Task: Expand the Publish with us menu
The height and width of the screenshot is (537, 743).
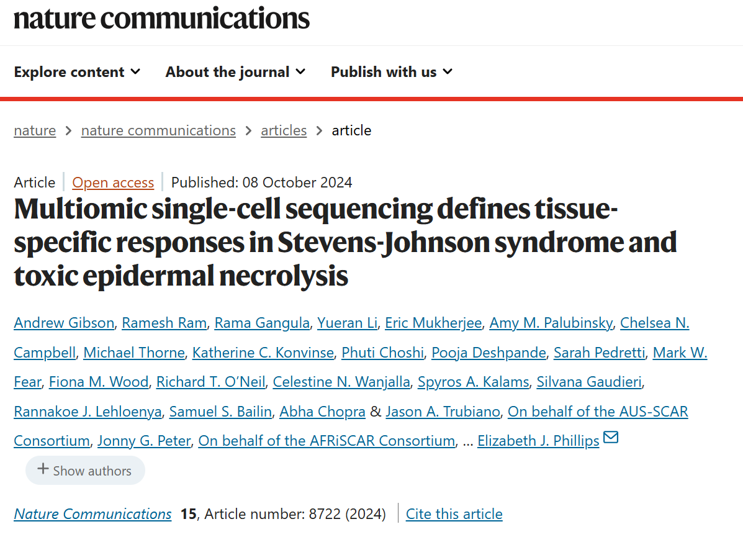Action: pos(392,72)
